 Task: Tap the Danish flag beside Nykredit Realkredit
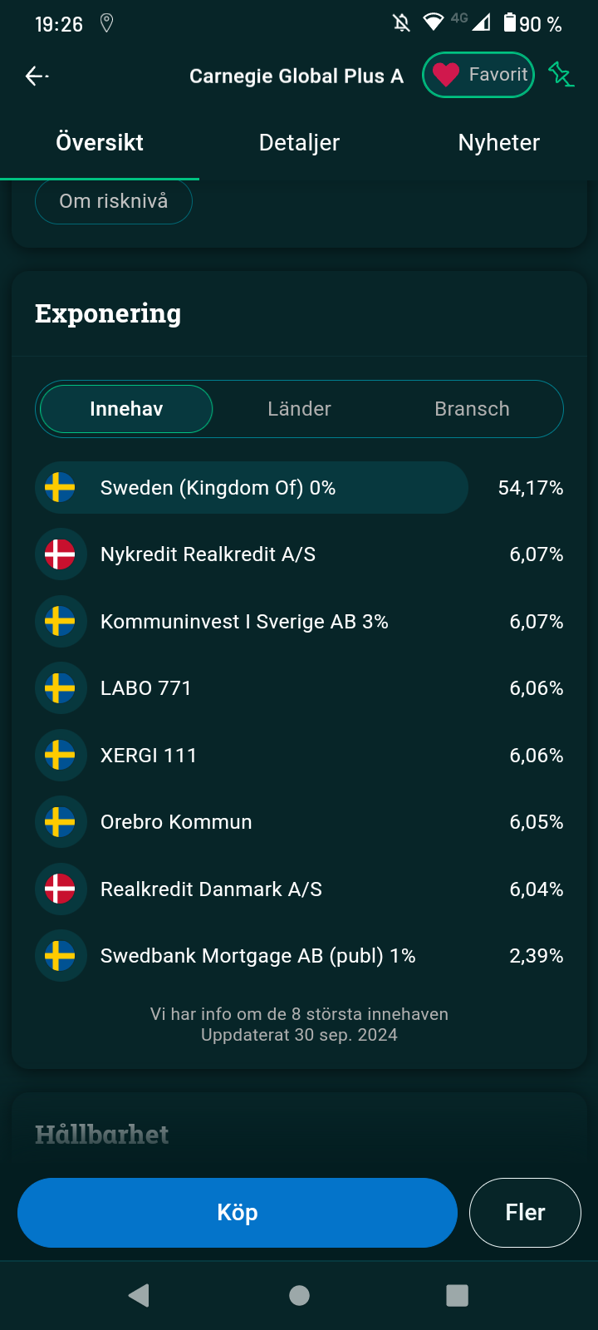pyautogui.click(x=60, y=554)
